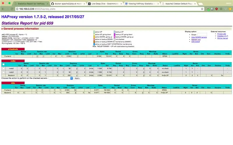Click OPEN status in pi-headnode Frontend row
This screenshot has height=145, width=233.
coord(165,56)
